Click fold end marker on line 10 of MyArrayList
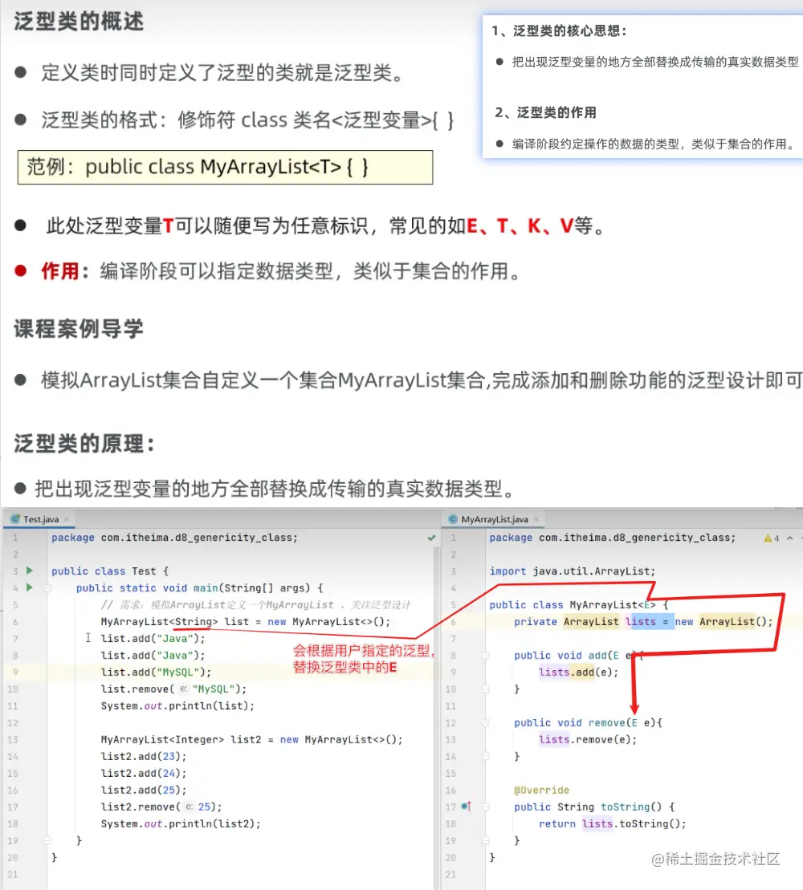 click(486, 689)
